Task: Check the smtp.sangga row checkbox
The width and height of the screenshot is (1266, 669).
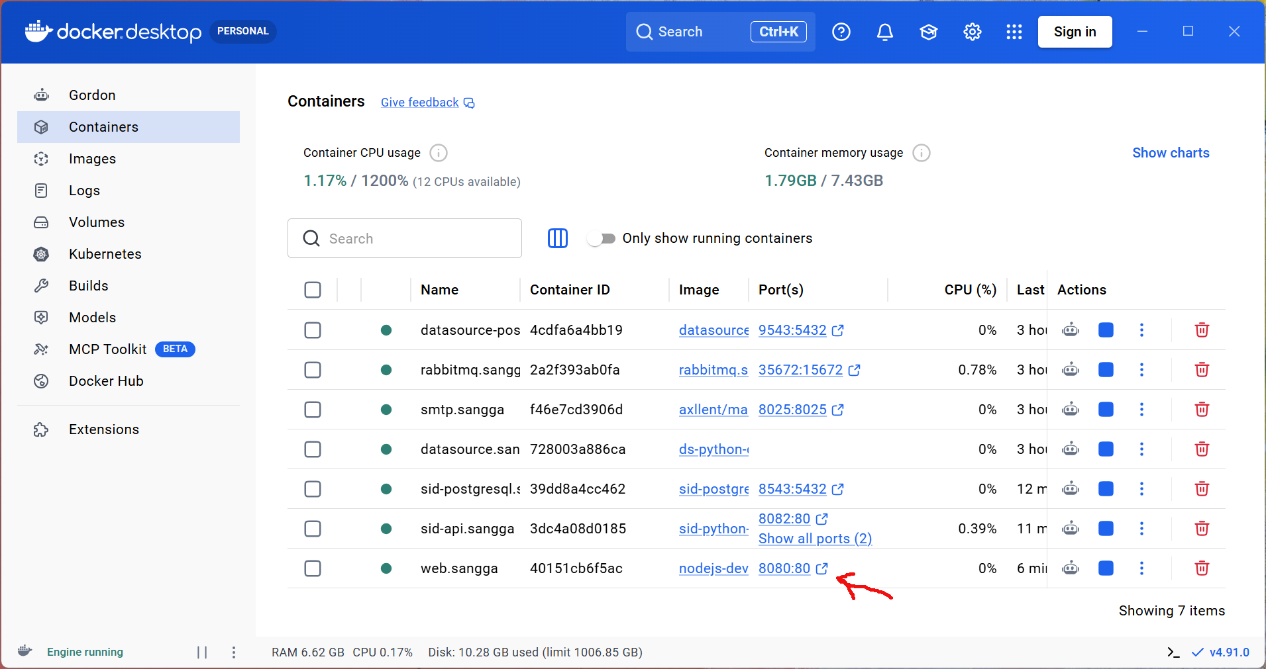Action: click(x=313, y=409)
